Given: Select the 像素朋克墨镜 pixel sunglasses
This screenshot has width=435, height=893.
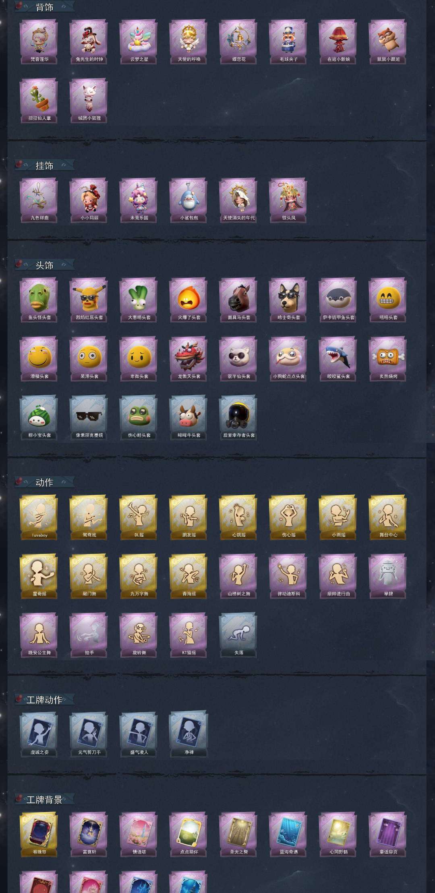Looking at the screenshot, I should pos(89,418).
